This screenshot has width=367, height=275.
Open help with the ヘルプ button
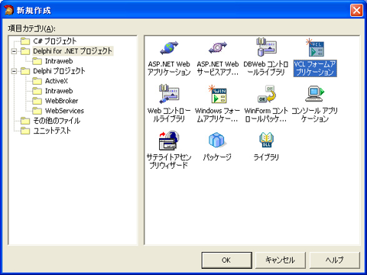click(x=335, y=260)
